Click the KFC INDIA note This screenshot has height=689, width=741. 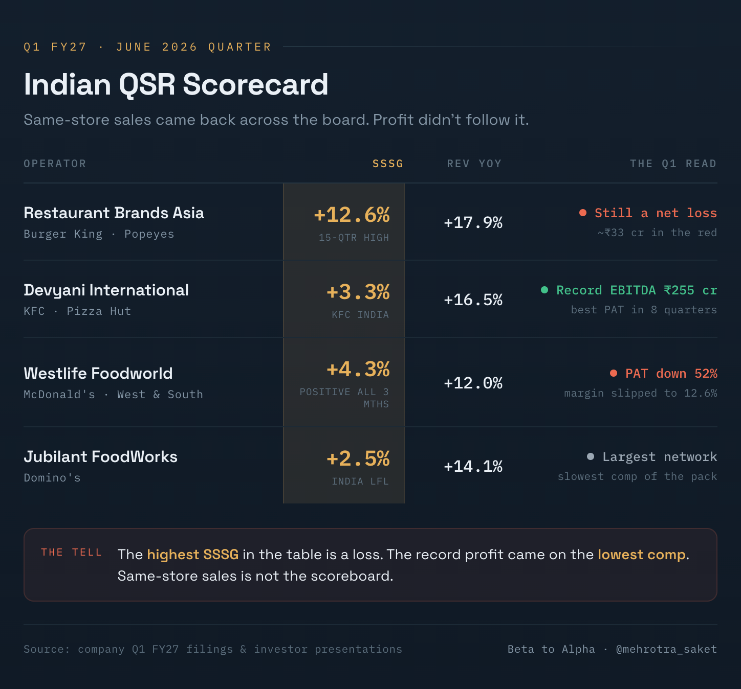(360, 315)
